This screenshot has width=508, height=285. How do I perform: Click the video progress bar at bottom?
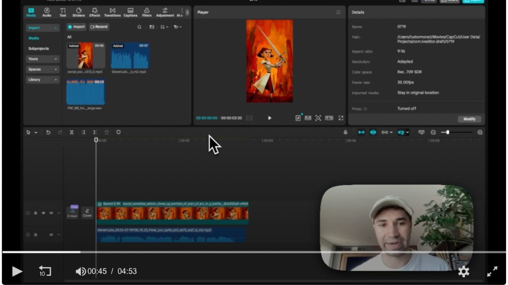tap(254, 252)
